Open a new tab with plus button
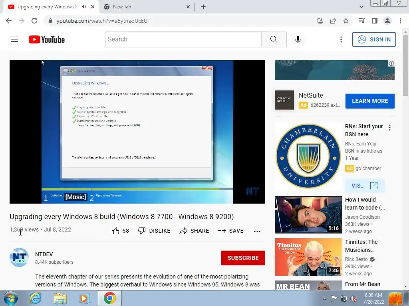Viewport: 409px width, 306px height. coord(203,7)
